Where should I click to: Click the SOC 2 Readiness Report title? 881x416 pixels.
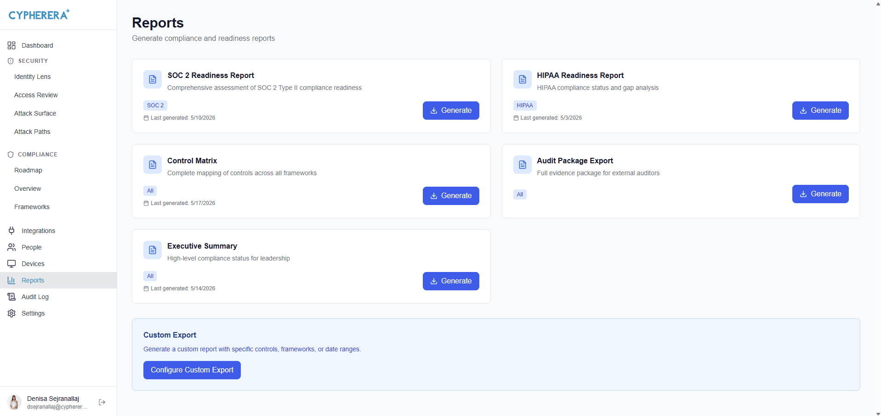pos(210,75)
